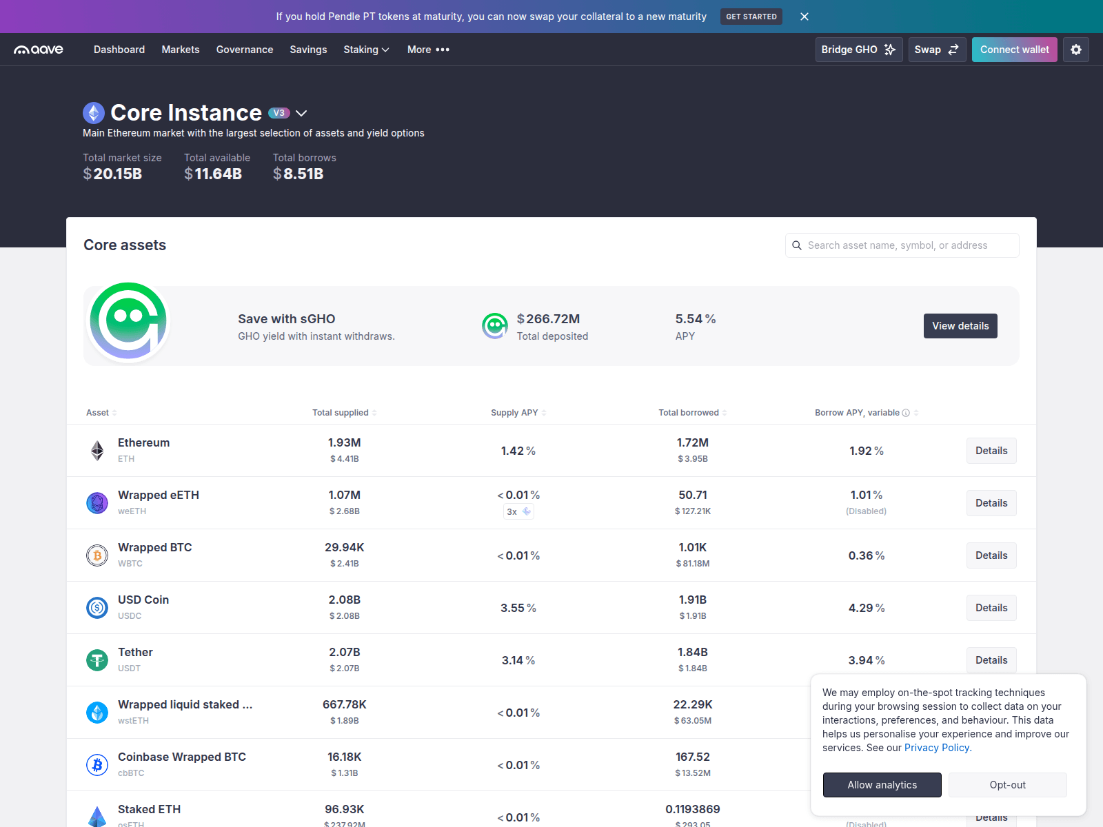Viewport: 1103px width, 827px height.
Task: Click the Wrapped liquid staked asset name
Action: click(x=185, y=704)
